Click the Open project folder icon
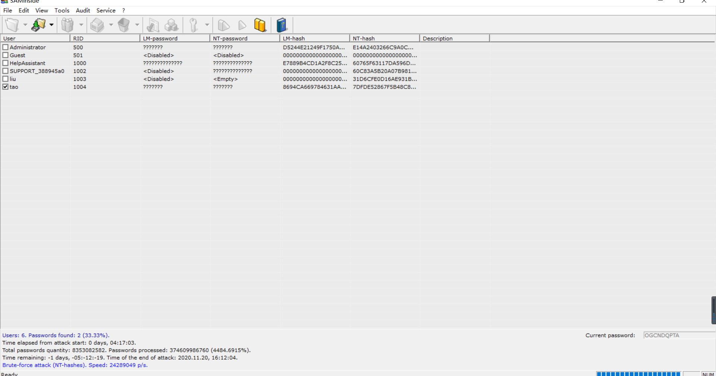 tap(12, 25)
